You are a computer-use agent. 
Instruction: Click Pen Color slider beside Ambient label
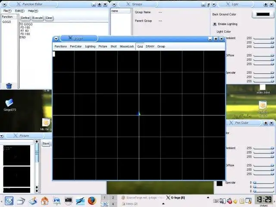[x=263, y=148]
